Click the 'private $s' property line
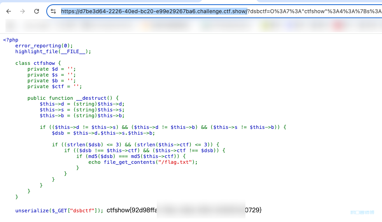The image size is (382, 222). (52, 75)
